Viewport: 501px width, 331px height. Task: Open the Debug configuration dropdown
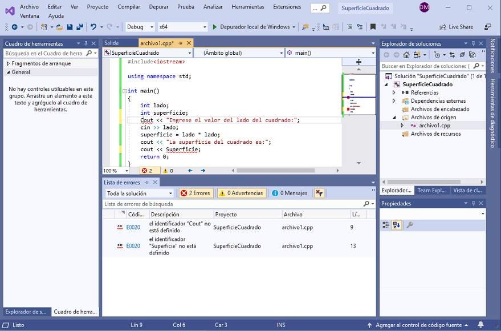(x=140, y=27)
